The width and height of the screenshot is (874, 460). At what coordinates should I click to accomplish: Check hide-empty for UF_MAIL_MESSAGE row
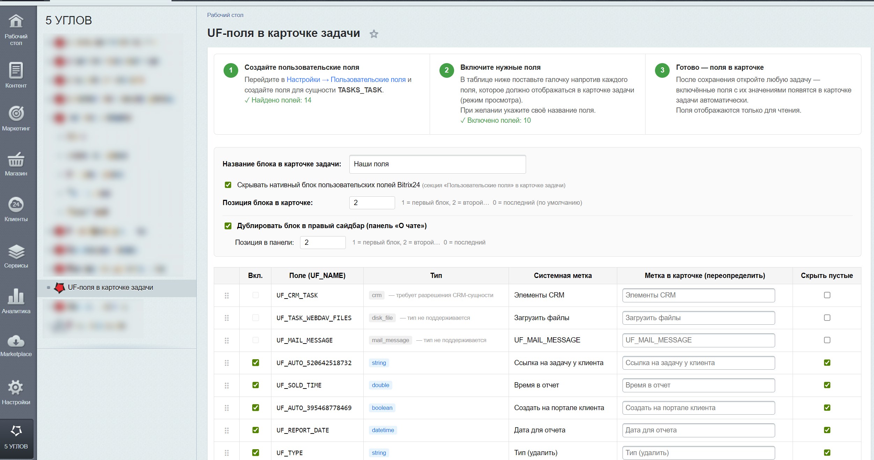[x=827, y=340]
